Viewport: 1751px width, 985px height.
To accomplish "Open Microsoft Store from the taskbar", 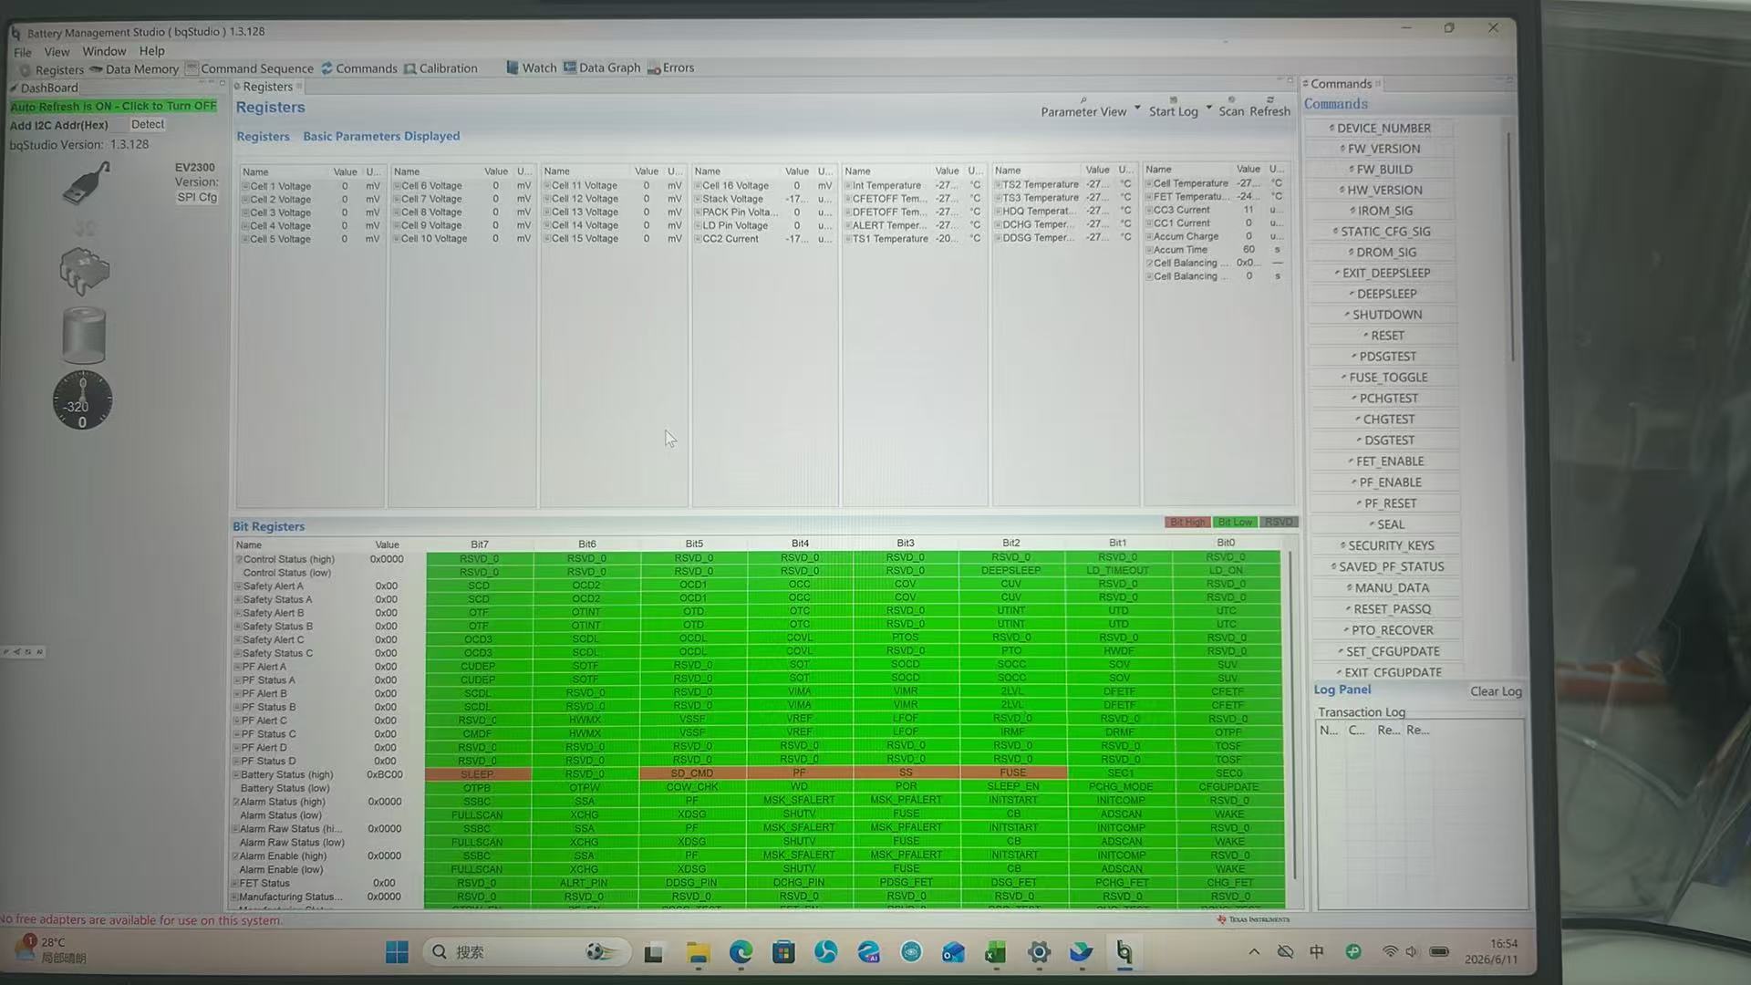I will [783, 953].
